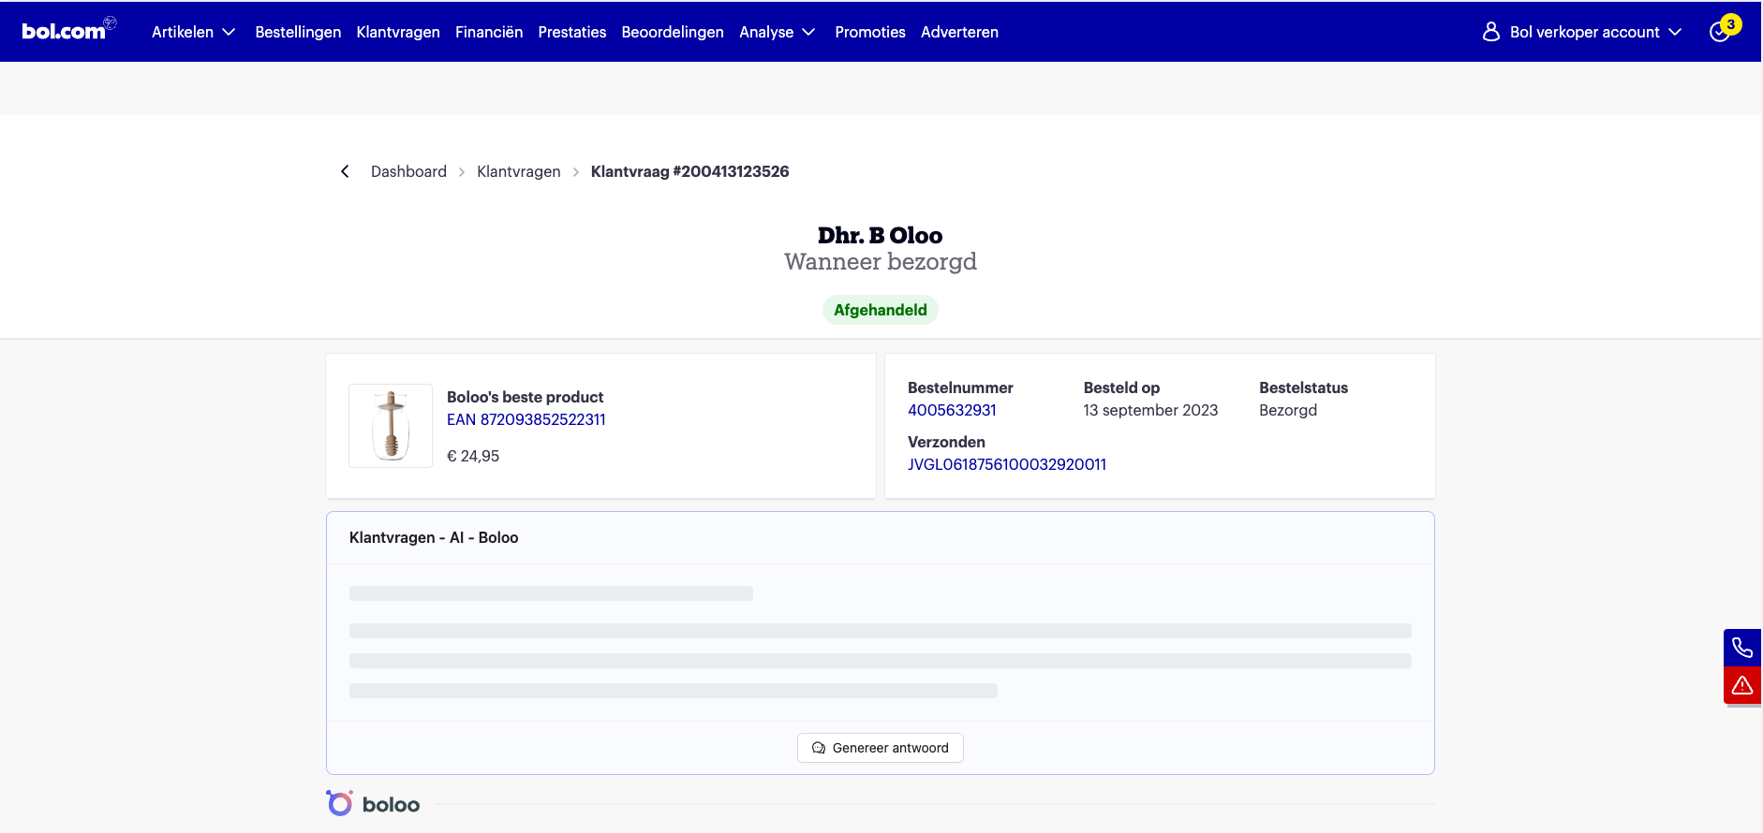Expand the Artikelen dropdown

193,32
